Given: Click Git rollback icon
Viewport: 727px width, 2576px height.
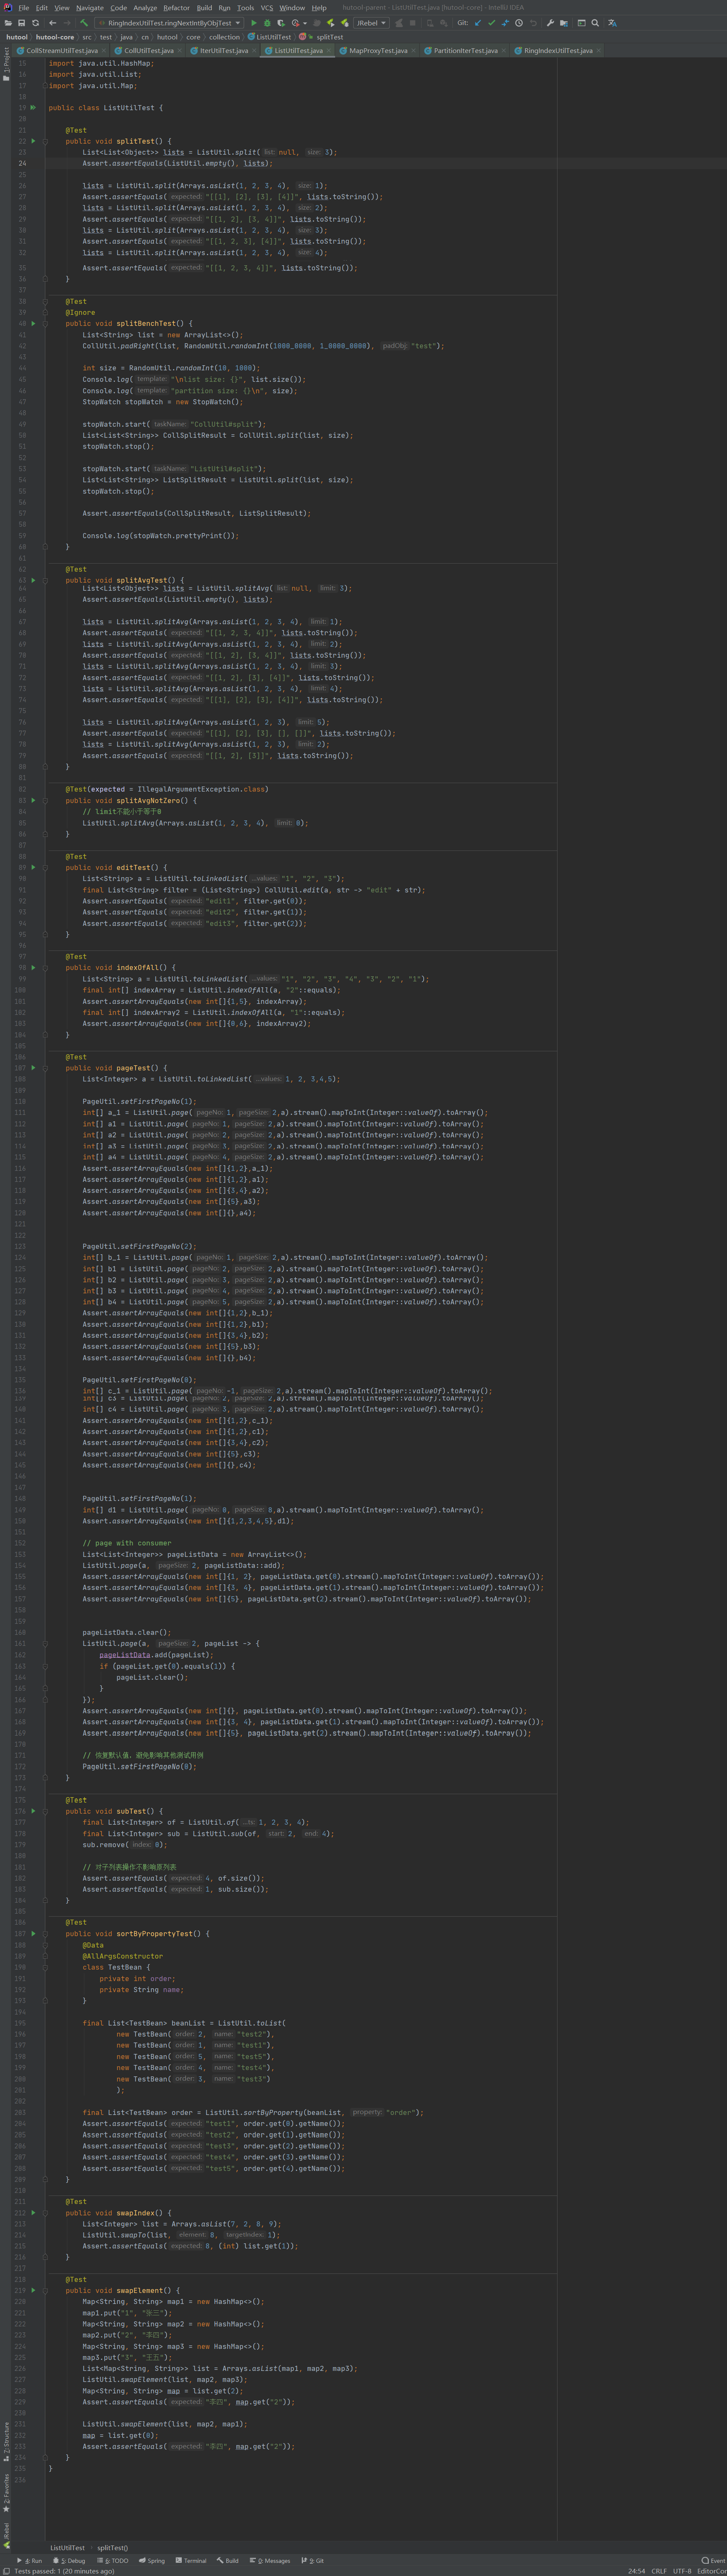Looking at the screenshot, I should 533,22.
